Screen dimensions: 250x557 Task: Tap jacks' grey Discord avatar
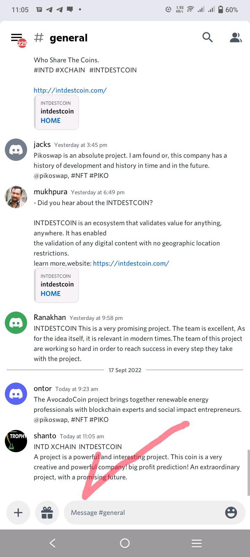click(16, 150)
